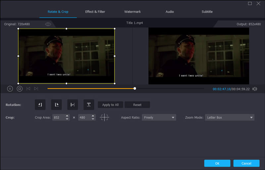The height and width of the screenshot is (170, 265).
Task: Increase the crop width value
Action: pos(67,116)
